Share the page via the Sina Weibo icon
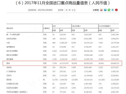The width and height of the screenshot is (126, 94). click(x=102, y=10)
